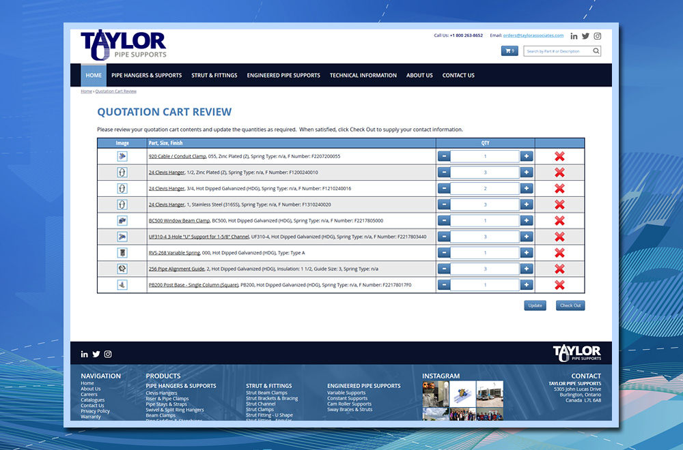The image size is (683, 450).
Task: Click the footer Twitter icon
Action: tap(96, 354)
